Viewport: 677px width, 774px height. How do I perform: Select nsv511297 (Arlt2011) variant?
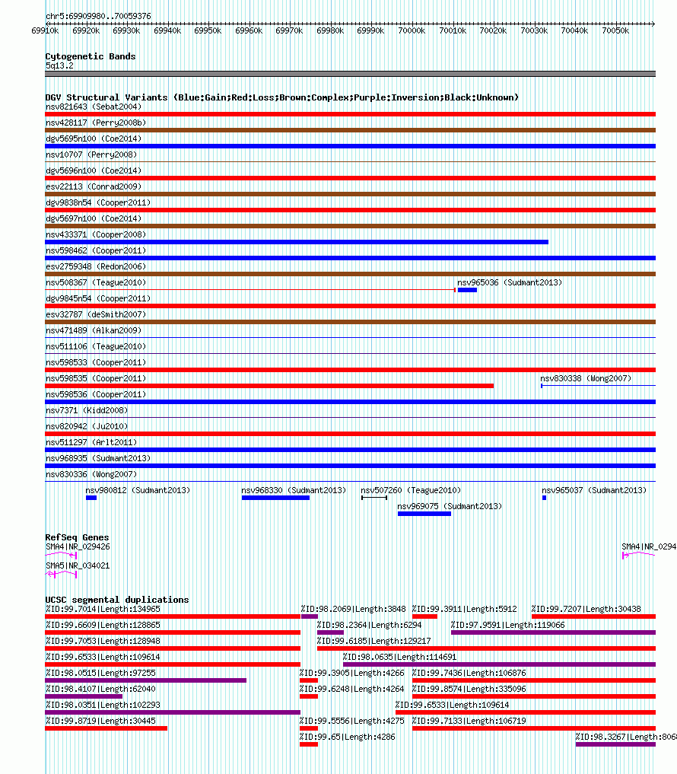91,442
